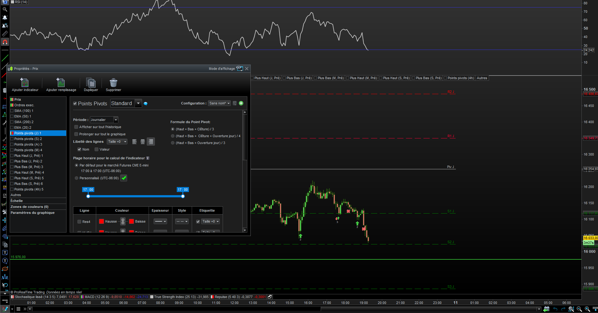Open the Configuration 'Sans nom' dropdown
Viewport: 598px width, 313px height.
[220, 103]
